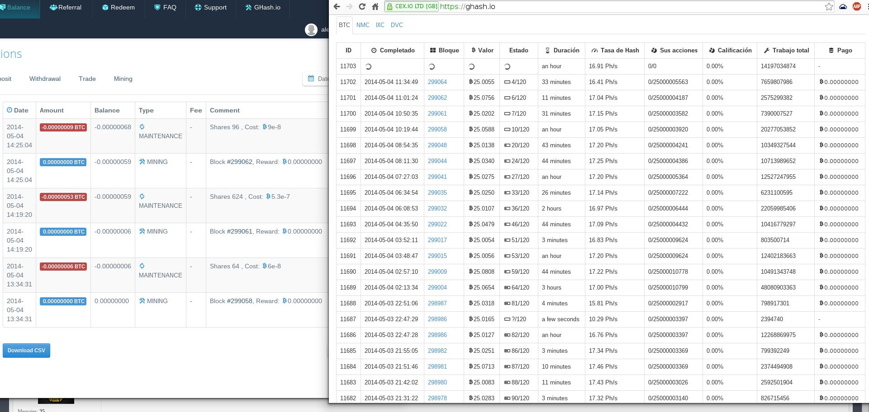
Task: Switch to the NMC coin tab
Action: (363, 25)
